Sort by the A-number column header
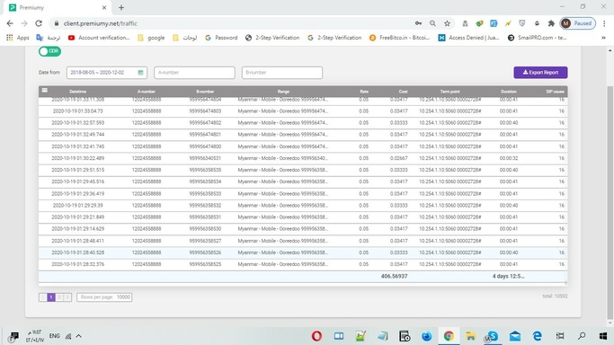Screen dimensions: 614x345 147,92
